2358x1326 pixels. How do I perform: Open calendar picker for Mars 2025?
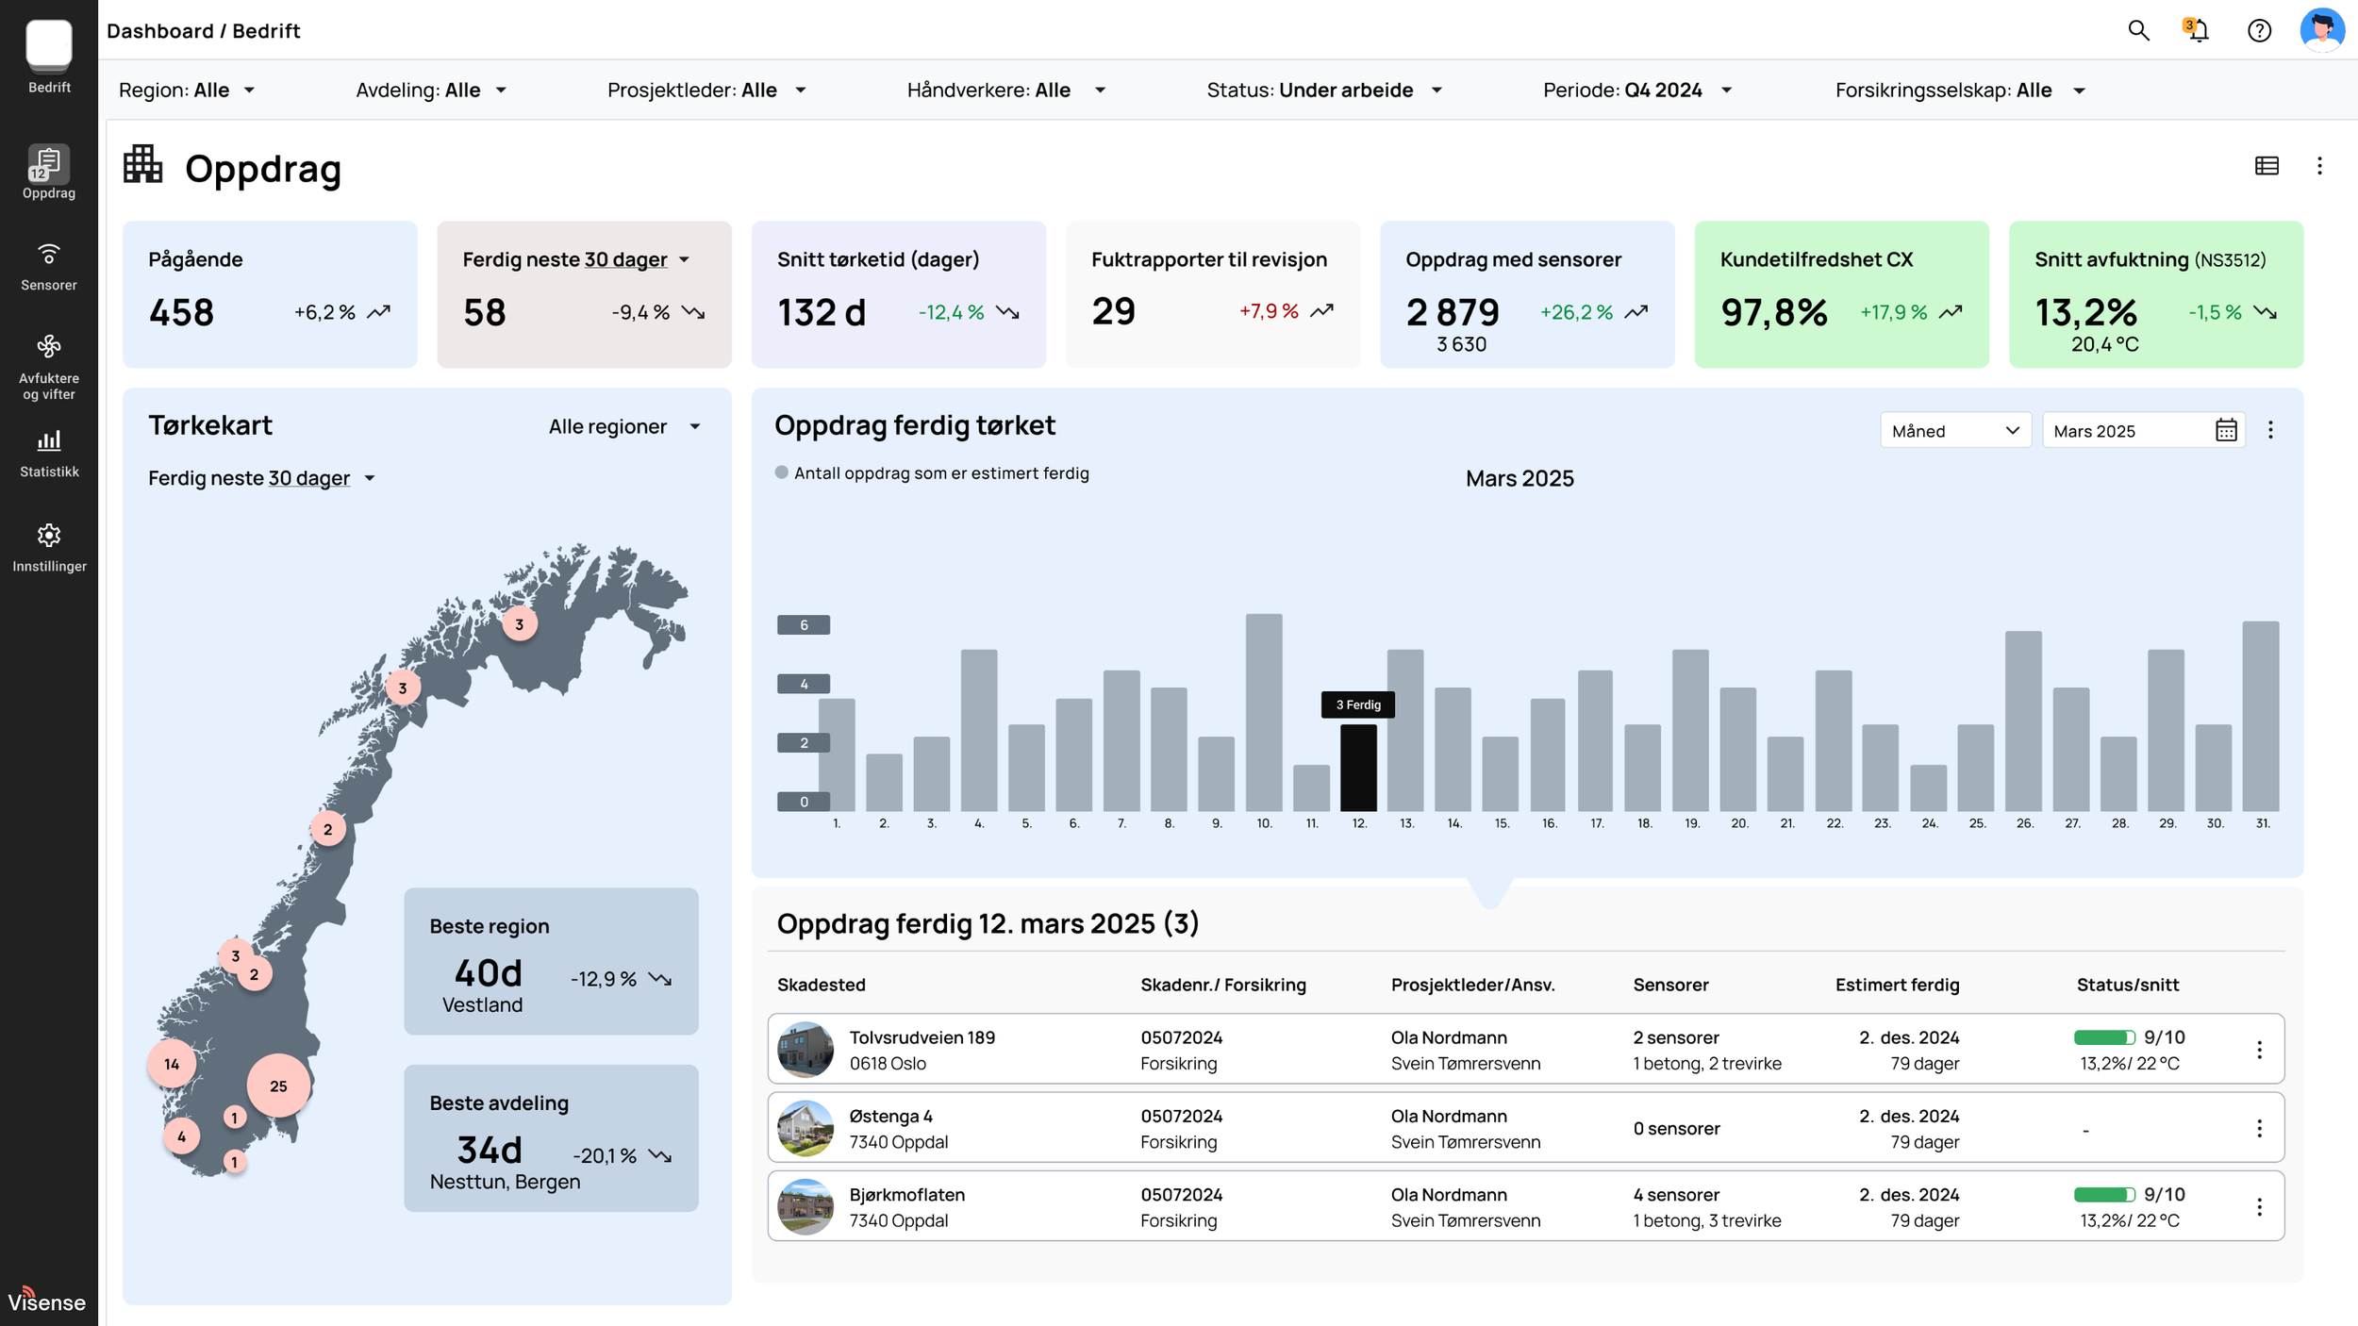tap(2226, 430)
